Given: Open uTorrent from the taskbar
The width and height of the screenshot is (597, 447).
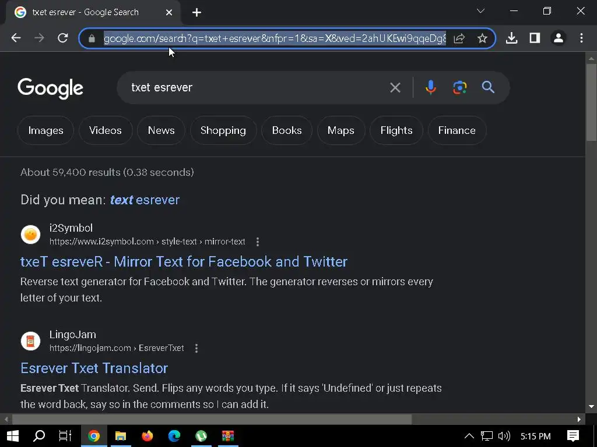Looking at the screenshot, I should point(201,436).
